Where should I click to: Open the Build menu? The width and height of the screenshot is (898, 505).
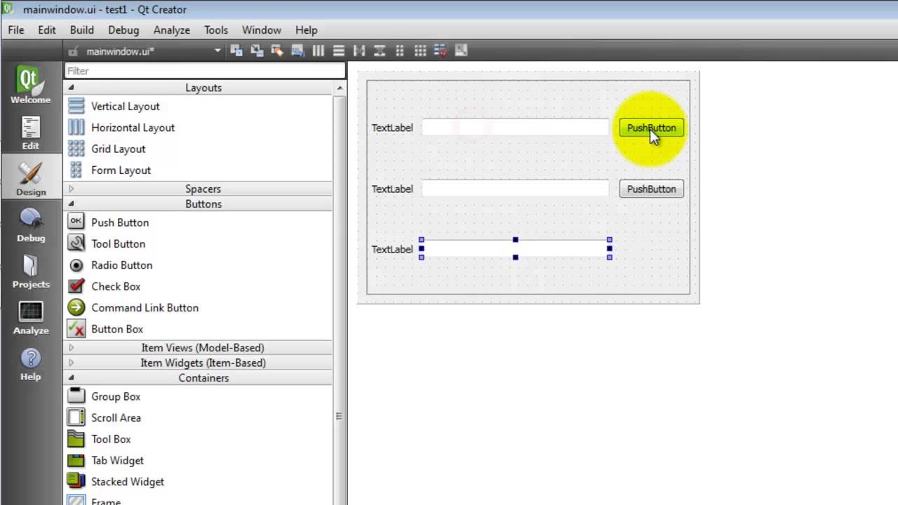pos(82,30)
